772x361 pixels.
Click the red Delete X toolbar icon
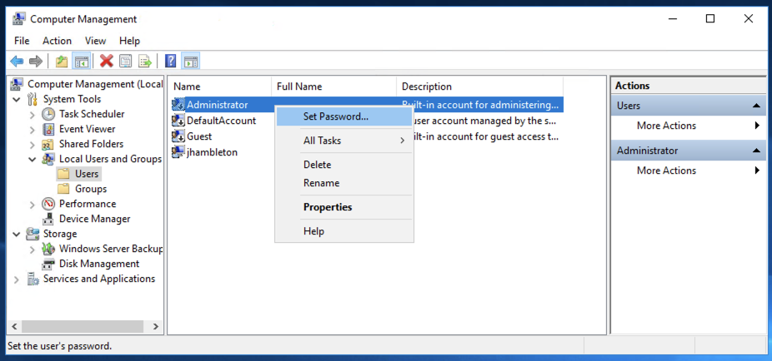click(x=107, y=62)
